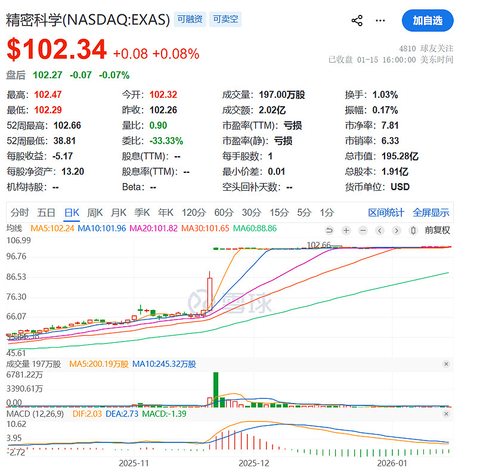Viewport: 477px width, 474px height.
Task: Switch to the 60分 interval tab
Action: (224, 212)
